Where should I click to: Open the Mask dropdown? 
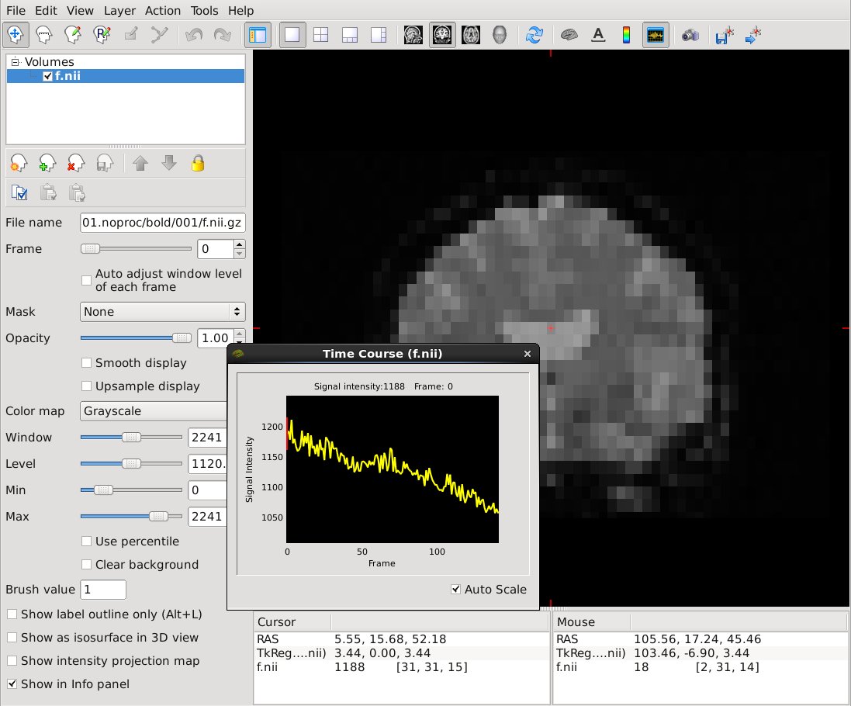coord(162,312)
